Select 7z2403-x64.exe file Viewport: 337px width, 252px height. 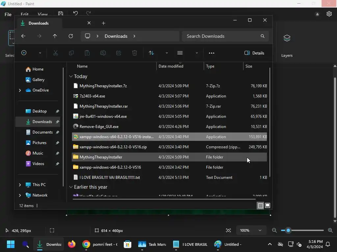[x=169, y=96]
